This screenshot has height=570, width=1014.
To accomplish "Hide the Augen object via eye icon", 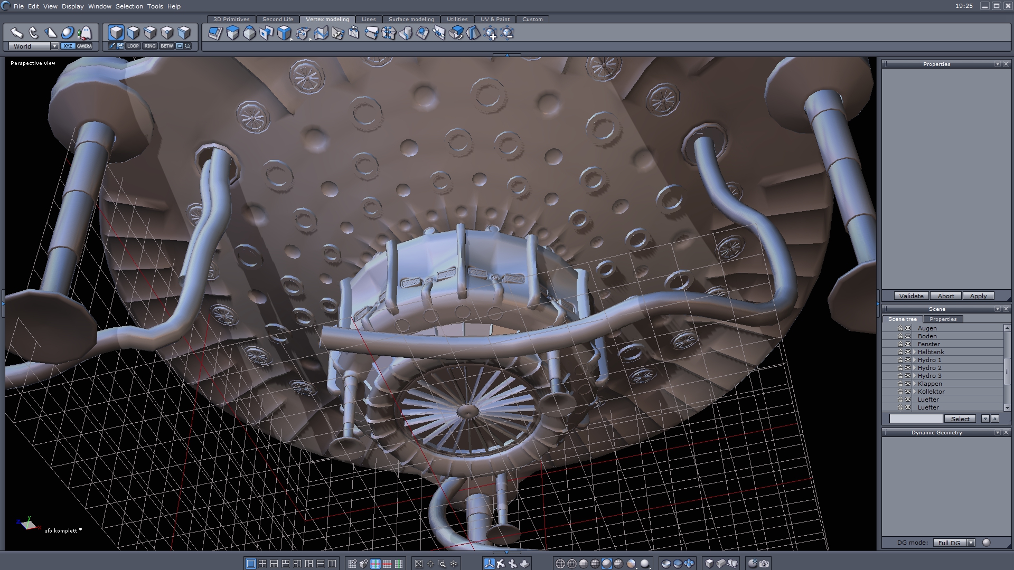I will [908, 328].
